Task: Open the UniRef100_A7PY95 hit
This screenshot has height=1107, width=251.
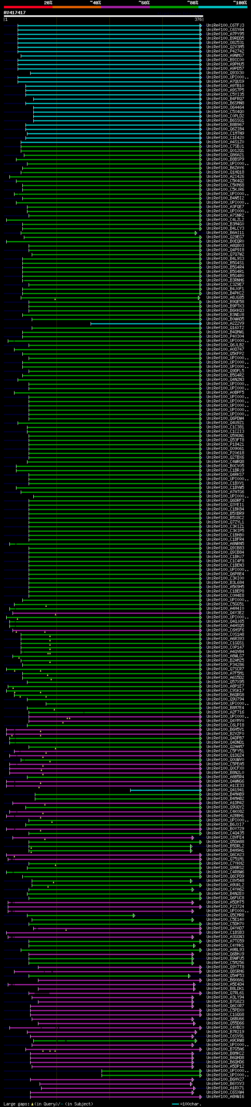Action: click(x=225, y=34)
